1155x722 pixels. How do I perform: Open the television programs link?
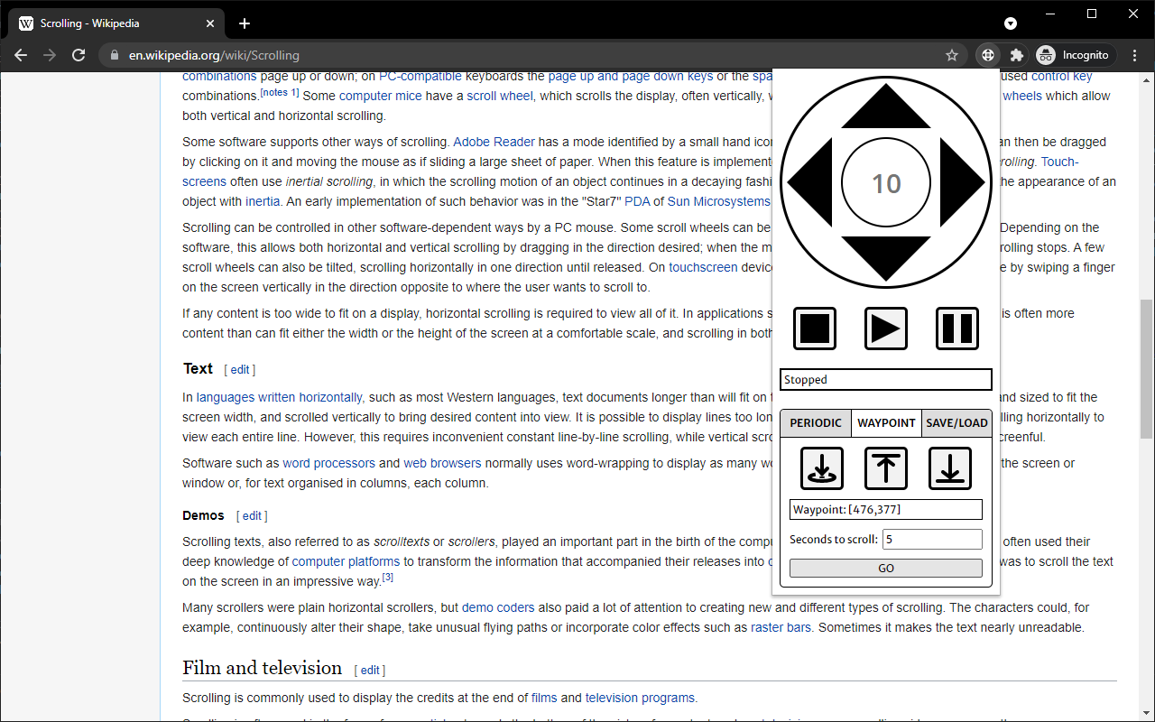[640, 698]
